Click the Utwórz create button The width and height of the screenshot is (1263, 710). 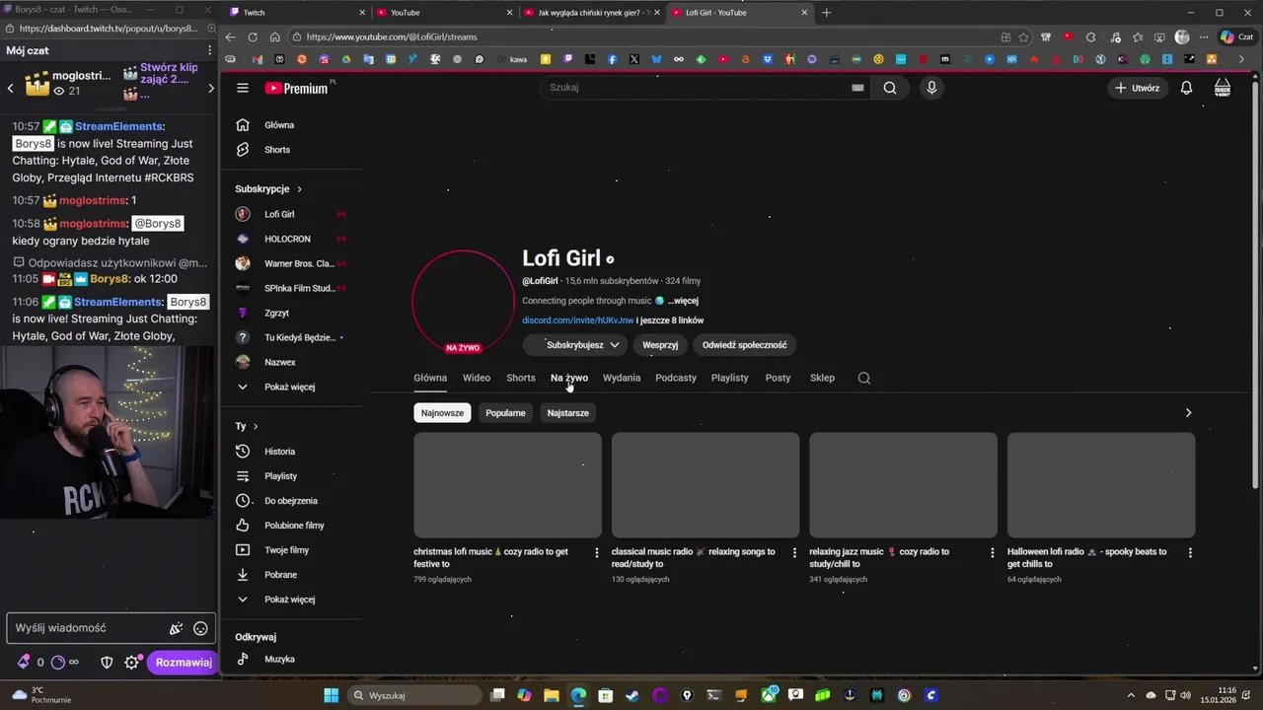point(1137,88)
